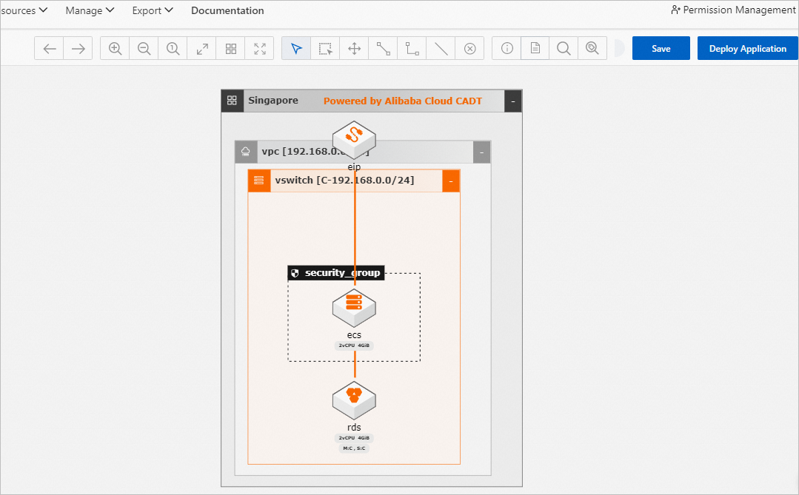Click the security_group shield label

(x=336, y=273)
